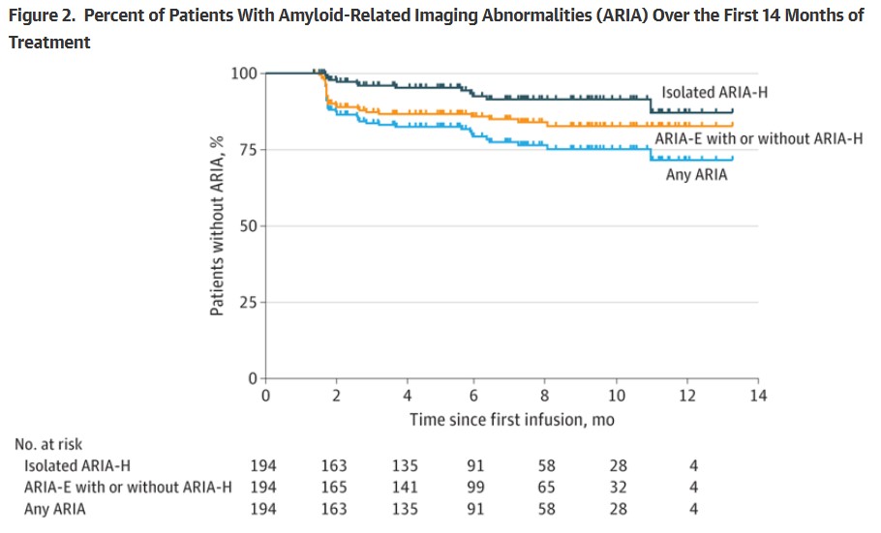Click the y-axis tick label 50

pos(249,225)
